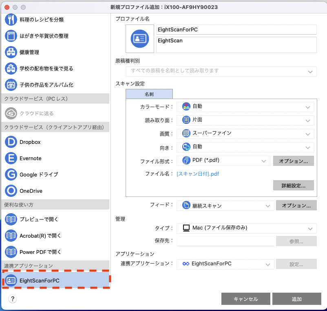
Task: Click the file format オプション button
Action: (294, 161)
